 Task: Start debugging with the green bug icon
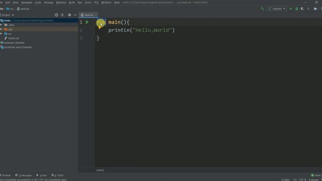[297, 9]
